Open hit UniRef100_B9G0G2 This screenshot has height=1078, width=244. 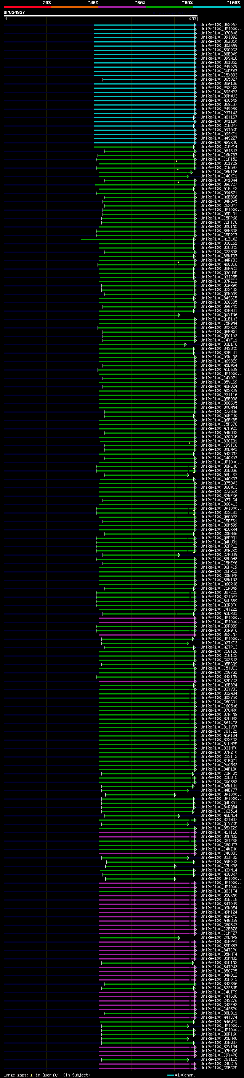219,50
